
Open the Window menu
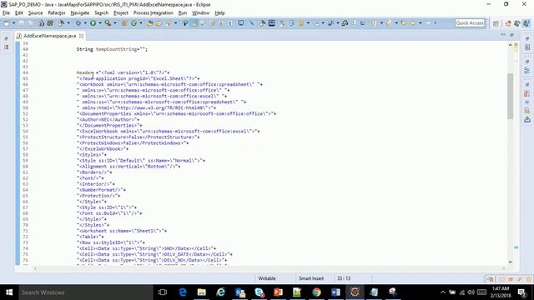[x=200, y=13]
